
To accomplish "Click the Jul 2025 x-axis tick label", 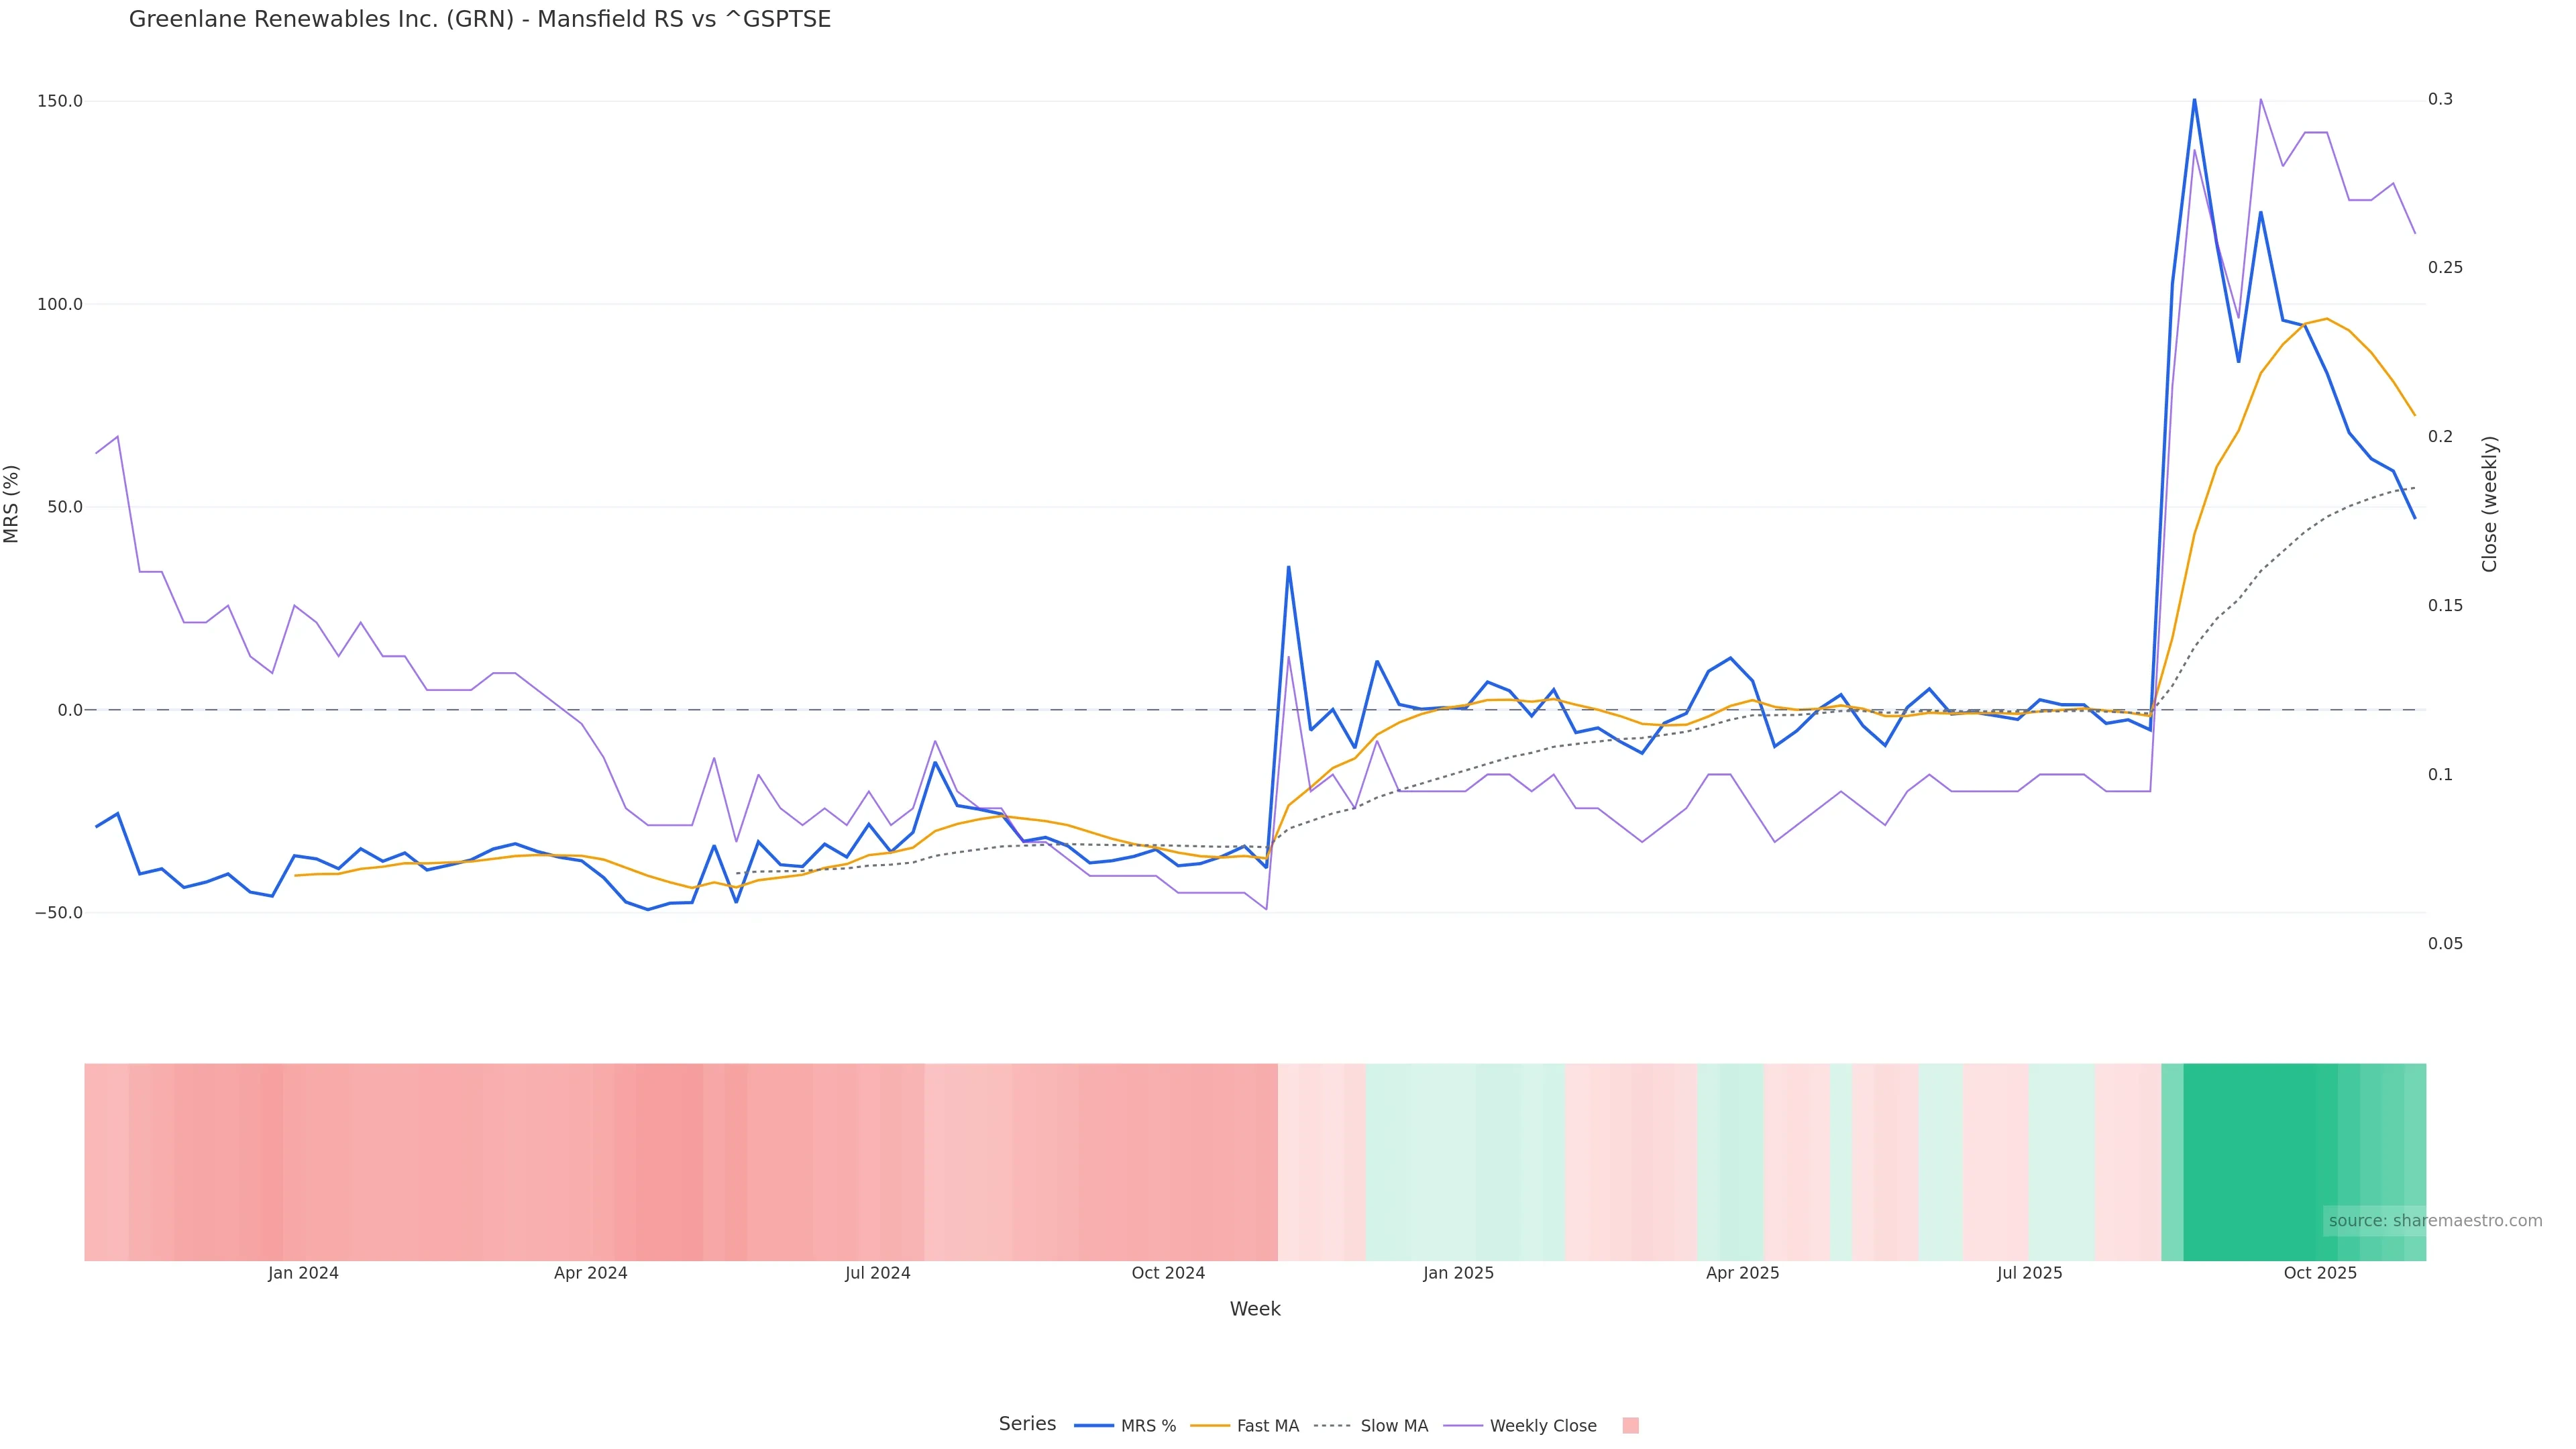I will click(x=2029, y=1273).
